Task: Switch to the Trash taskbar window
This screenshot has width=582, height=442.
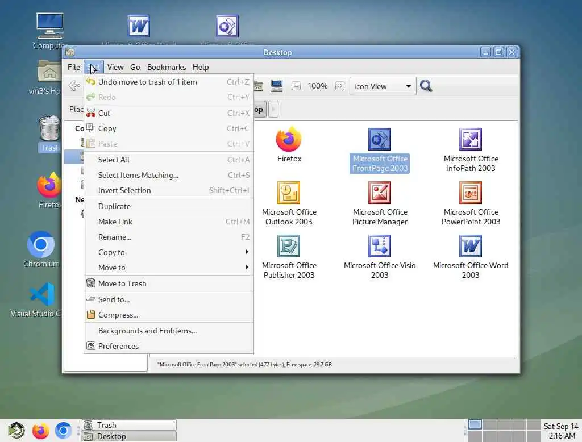Action: coord(129,425)
